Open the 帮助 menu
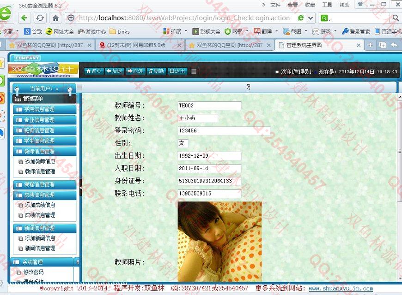 tap(344, 5)
